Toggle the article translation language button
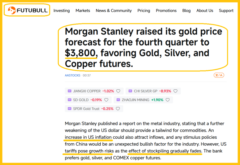Screen dimensions: 240x165 click(x=219, y=75)
